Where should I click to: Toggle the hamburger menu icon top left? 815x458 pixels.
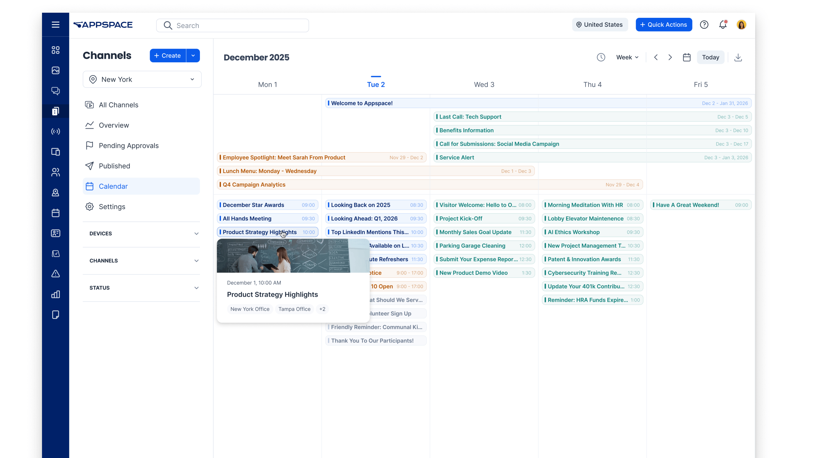point(55,24)
